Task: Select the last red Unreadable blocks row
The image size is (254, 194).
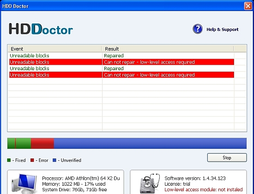Action: click(x=121, y=75)
